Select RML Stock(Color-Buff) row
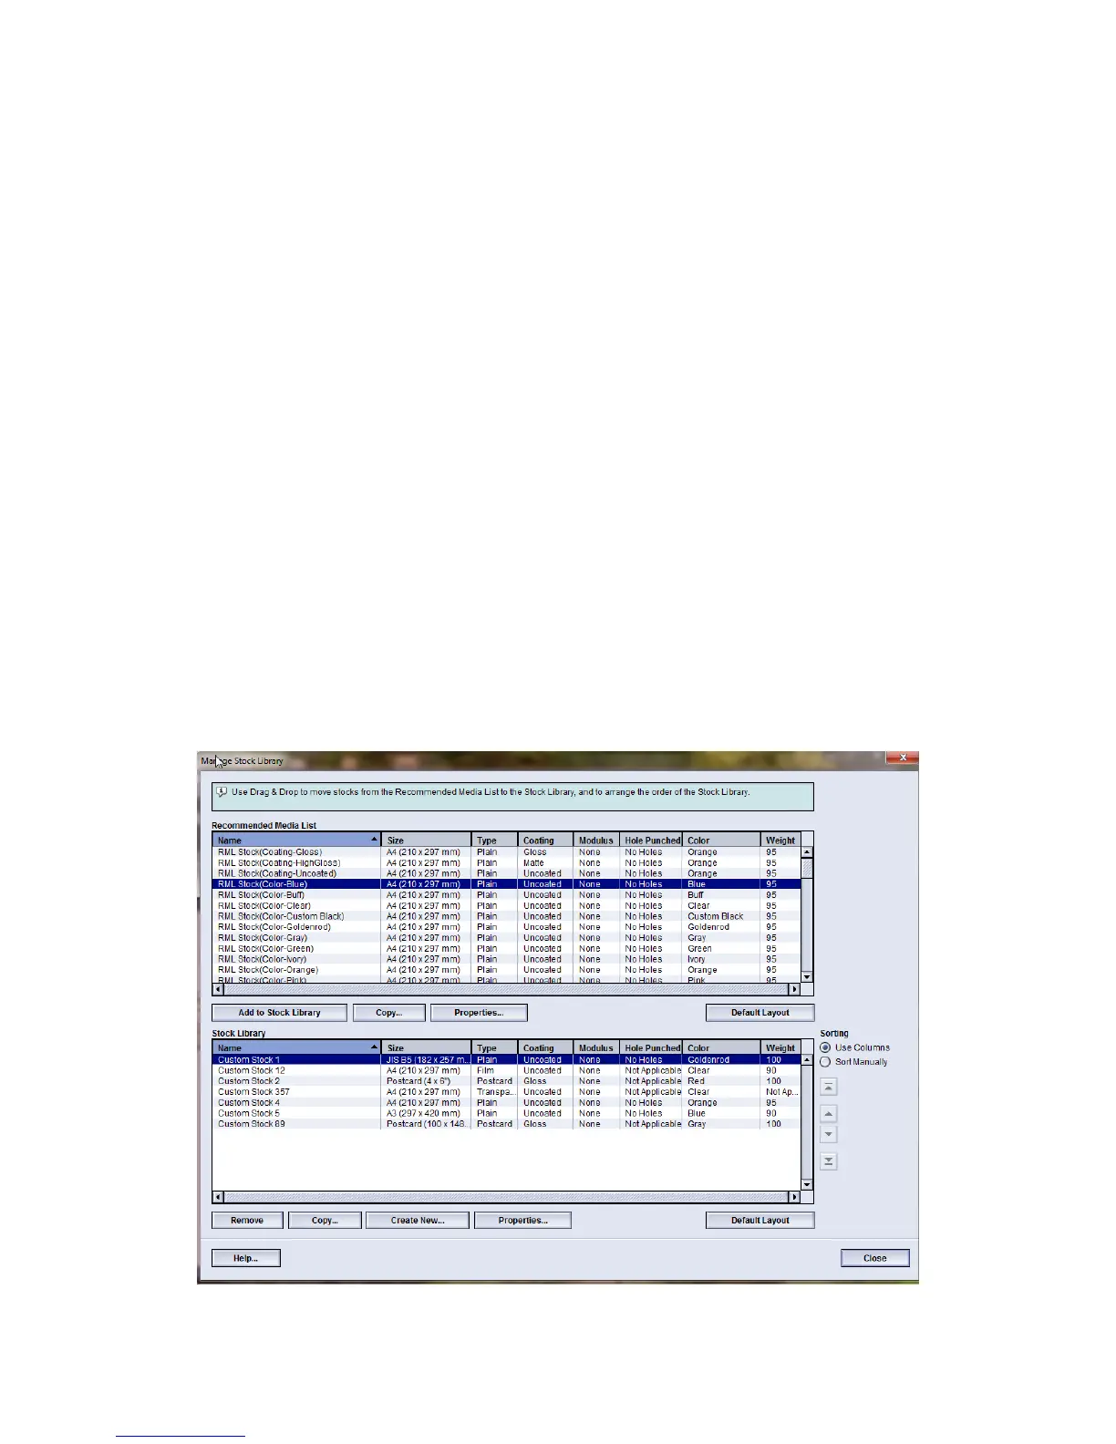Screen dimensions: 1116x1444 point(507,895)
